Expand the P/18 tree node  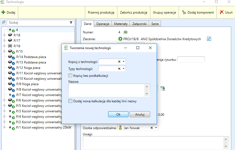tap(4, 35)
